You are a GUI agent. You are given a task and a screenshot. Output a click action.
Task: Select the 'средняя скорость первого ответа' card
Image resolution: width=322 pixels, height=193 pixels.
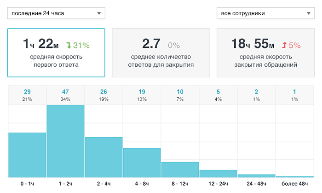56,53
